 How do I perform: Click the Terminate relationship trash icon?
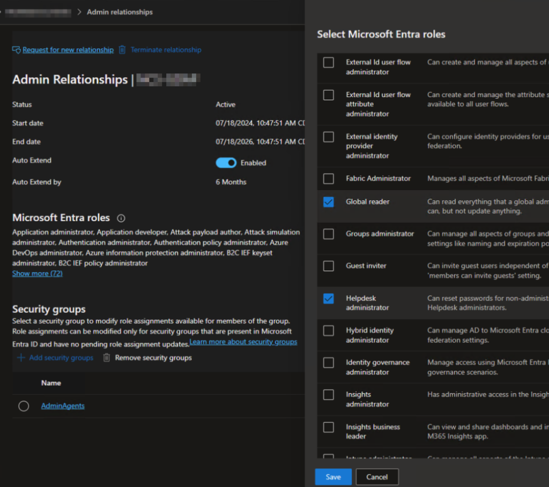(122, 50)
